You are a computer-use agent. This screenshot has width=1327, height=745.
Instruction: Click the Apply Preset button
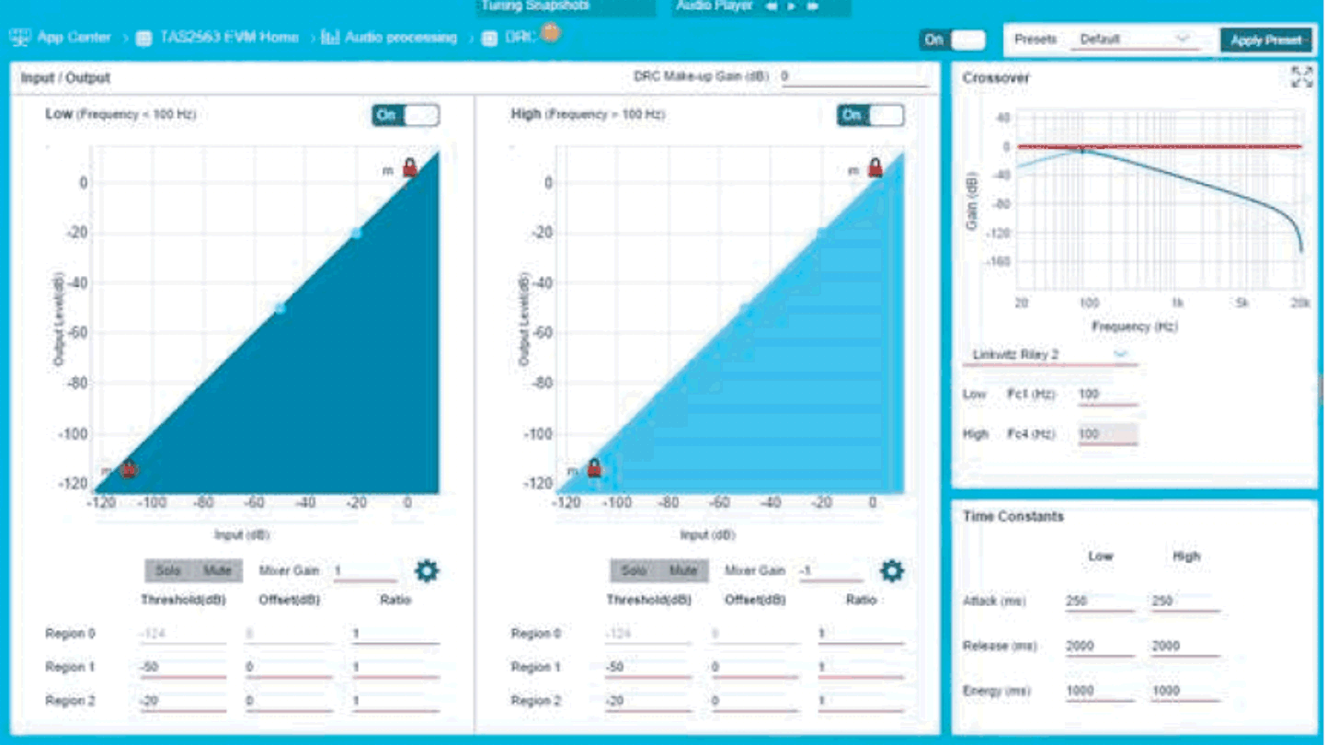click(x=1265, y=40)
